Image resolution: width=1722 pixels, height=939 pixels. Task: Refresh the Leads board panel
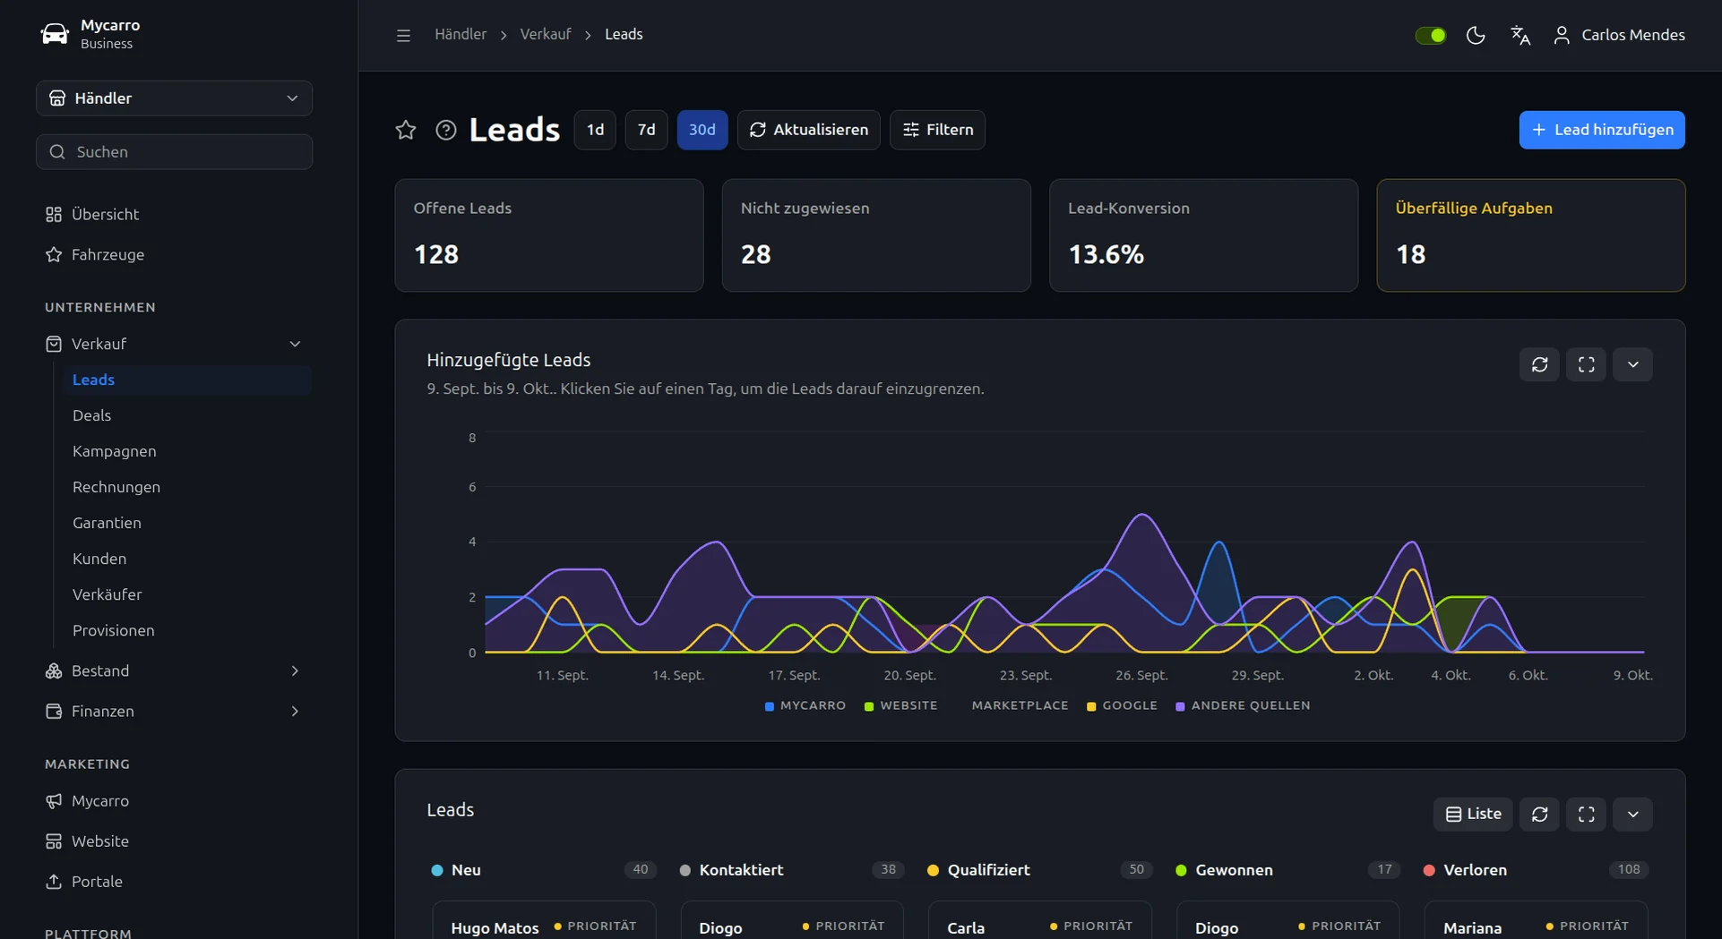(x=1539, y=815)
